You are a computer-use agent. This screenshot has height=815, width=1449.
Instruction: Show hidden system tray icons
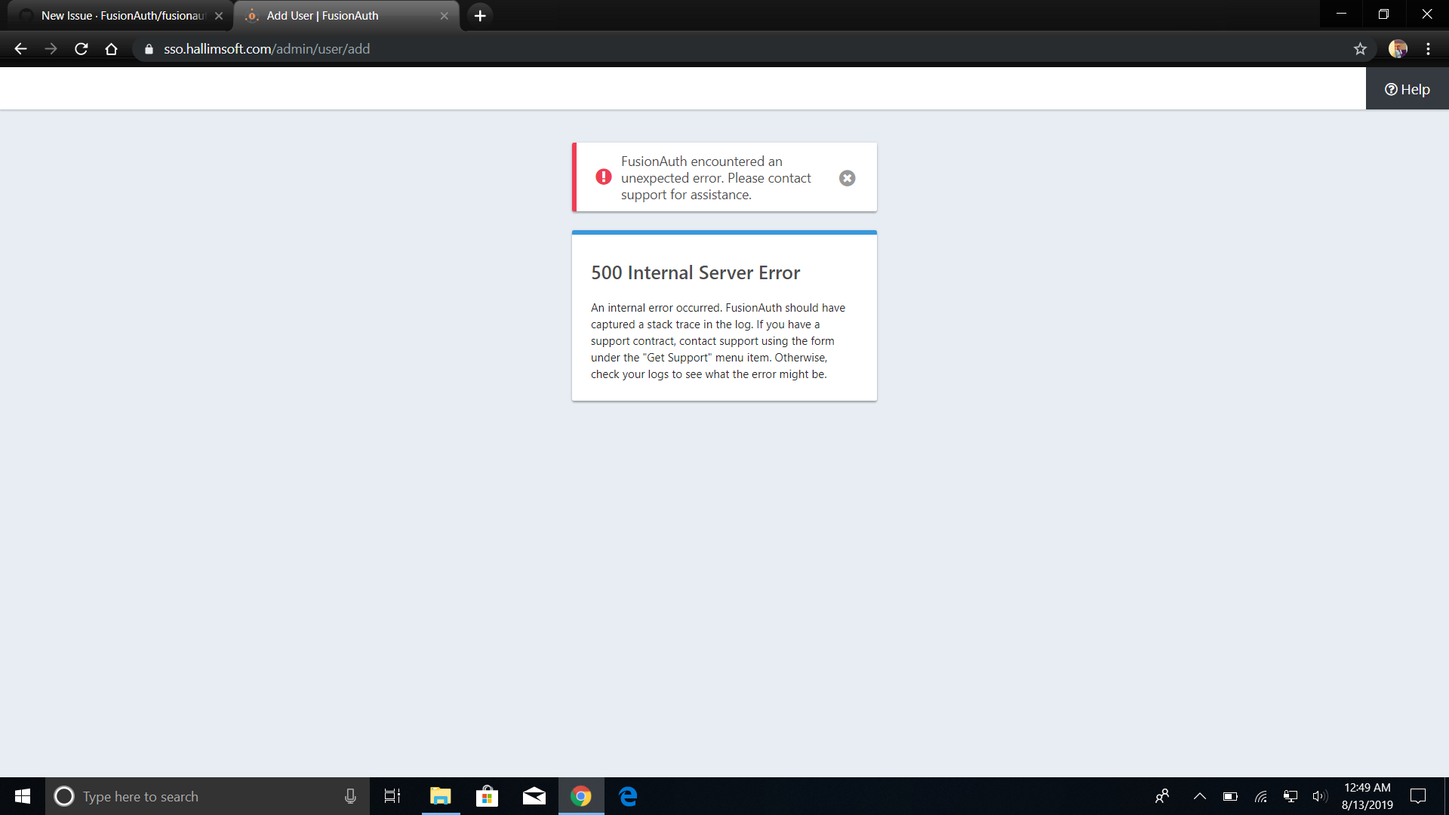1199,796
